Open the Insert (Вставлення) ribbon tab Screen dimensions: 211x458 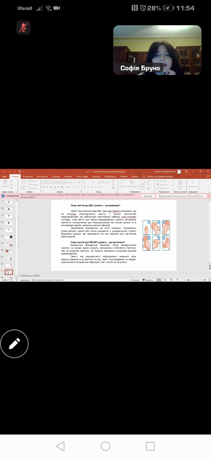(28, 176)
